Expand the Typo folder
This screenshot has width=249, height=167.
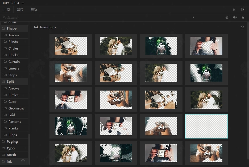[x=14, y=148]
